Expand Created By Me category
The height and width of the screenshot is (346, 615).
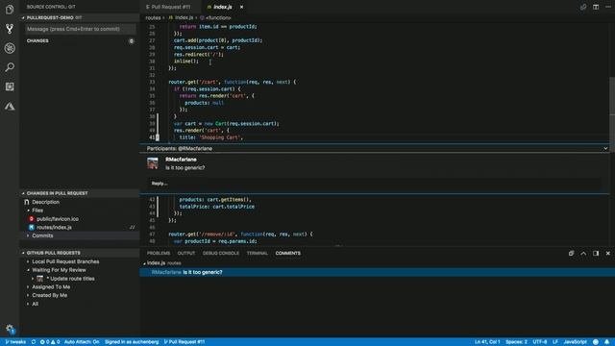(28, 295)
